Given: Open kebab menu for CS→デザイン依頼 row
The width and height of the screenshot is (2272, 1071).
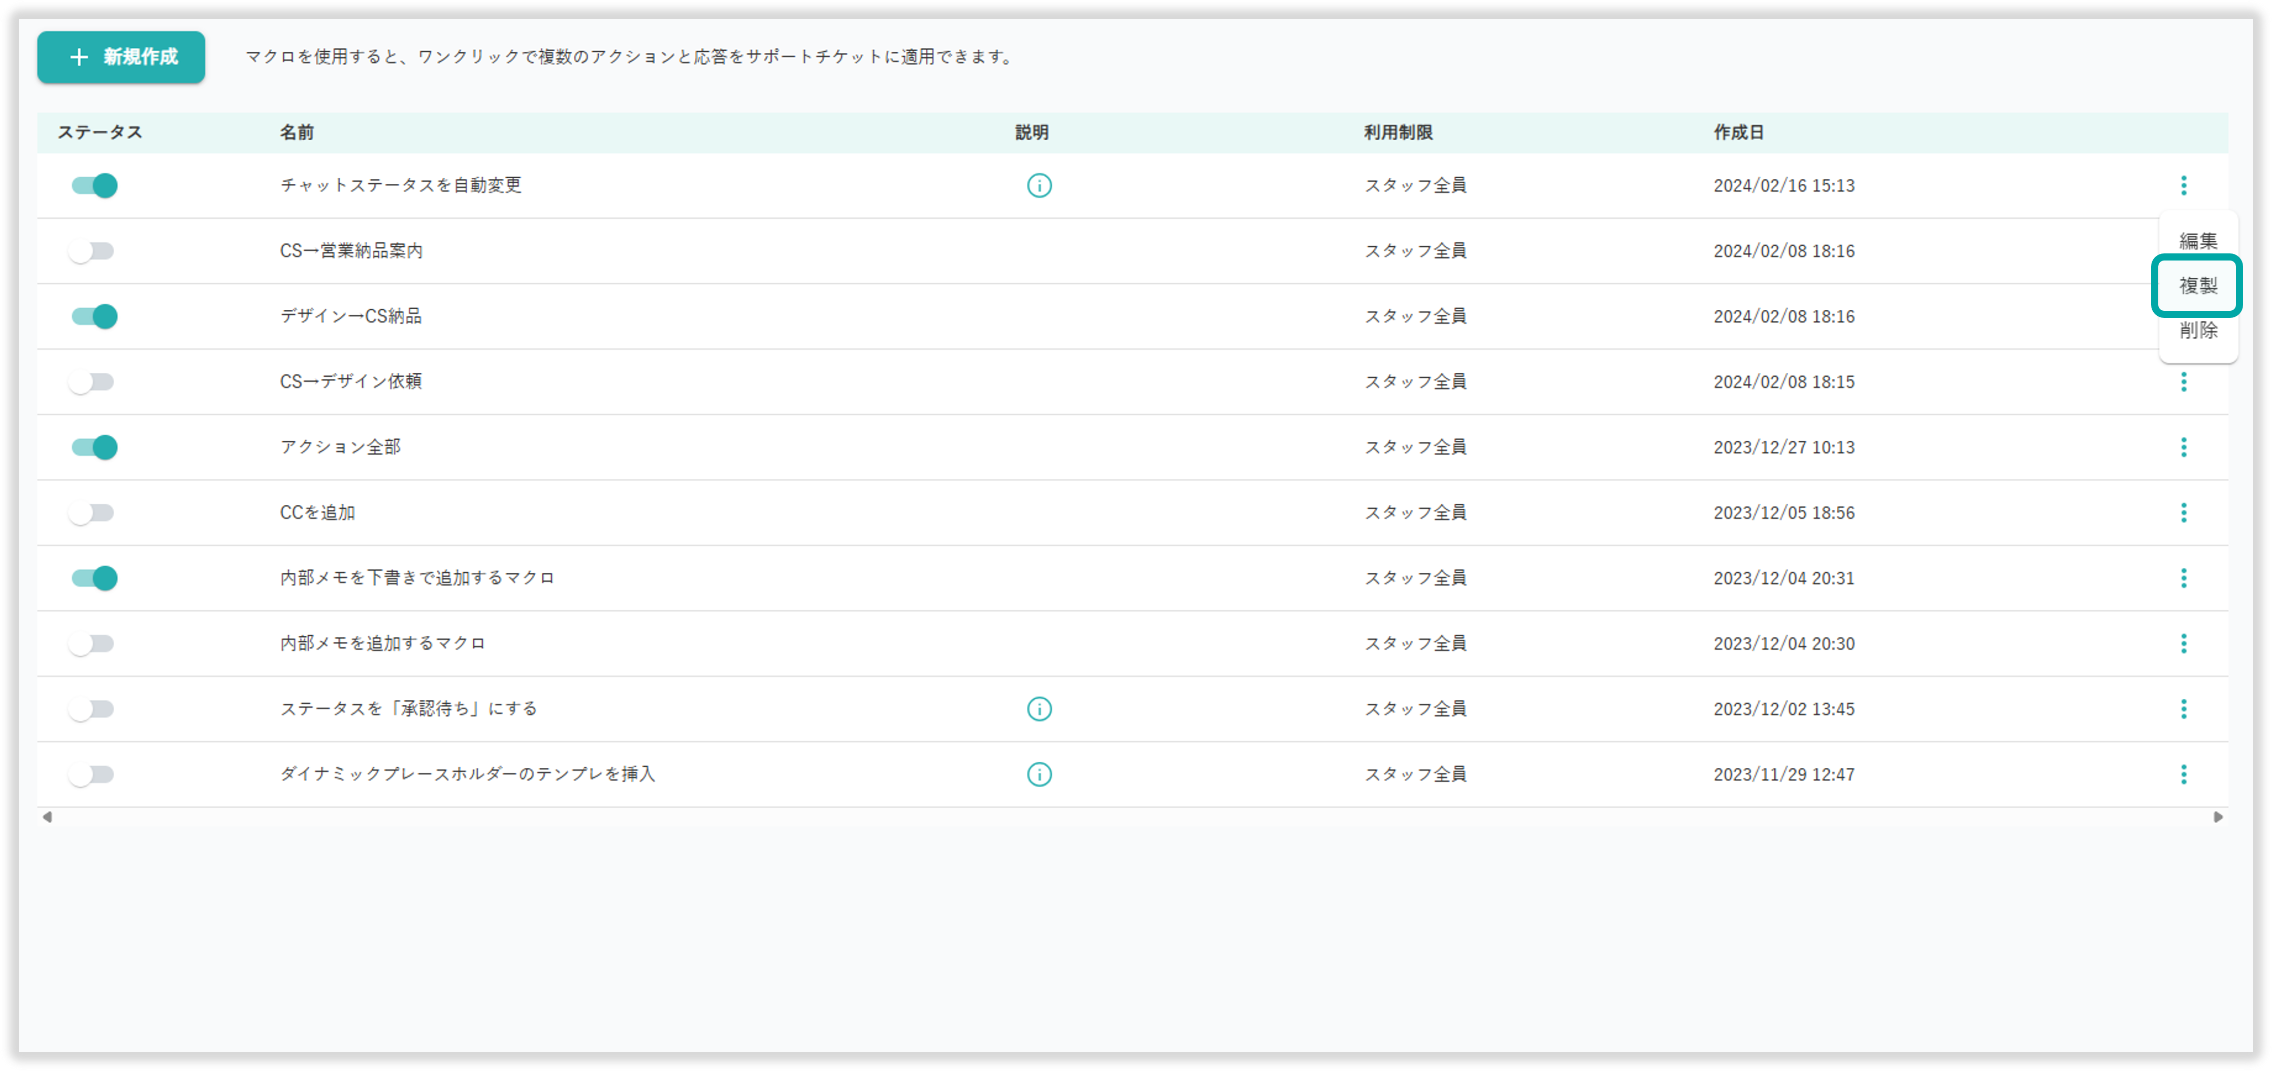Looking at the screenshot, I should pyautogui.click(x=2183, y=382).
